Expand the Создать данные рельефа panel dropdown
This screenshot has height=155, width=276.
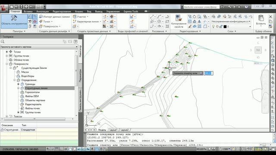pyautogui.click(x=69, y=31)
